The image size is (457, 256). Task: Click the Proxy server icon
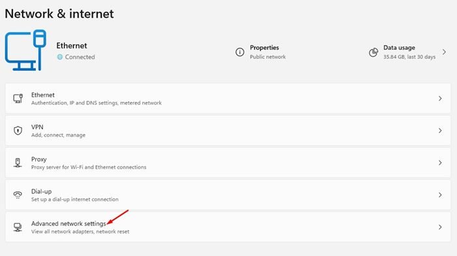[18, 163]
